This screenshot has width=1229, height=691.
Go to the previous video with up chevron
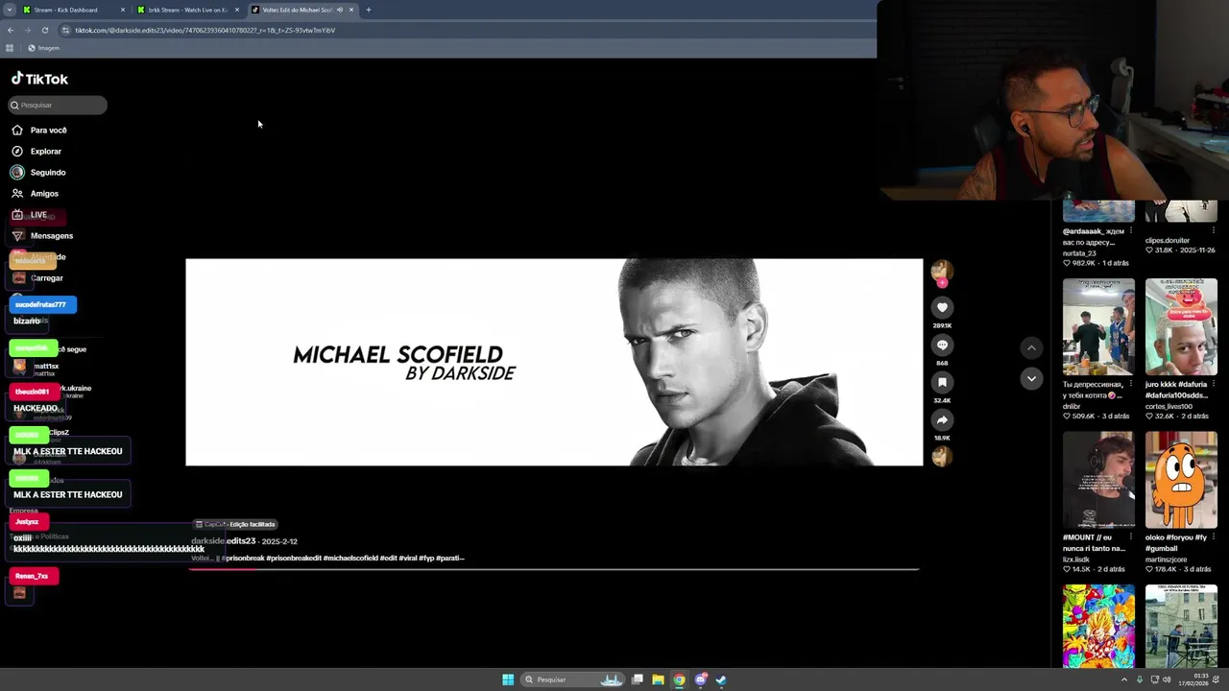tap(1031, 347)
